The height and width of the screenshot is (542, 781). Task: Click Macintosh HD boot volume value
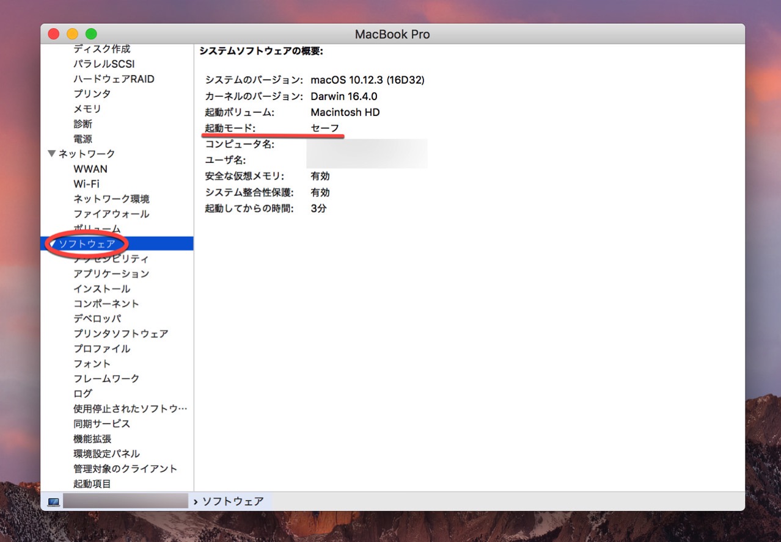(x=345, y=112)
